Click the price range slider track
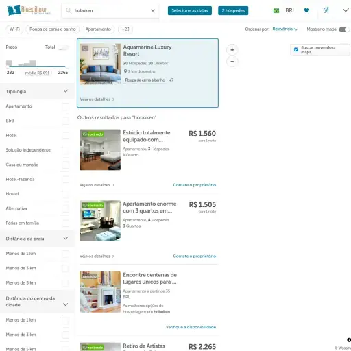 (37, 66)
